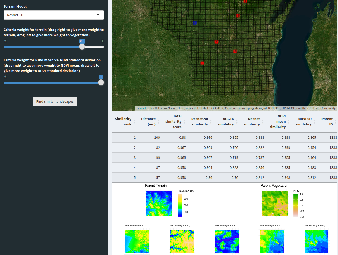Click the terrain criteria weight slider handle
Image resolution: width=338 pixels, height=255 pixels.
82,47
